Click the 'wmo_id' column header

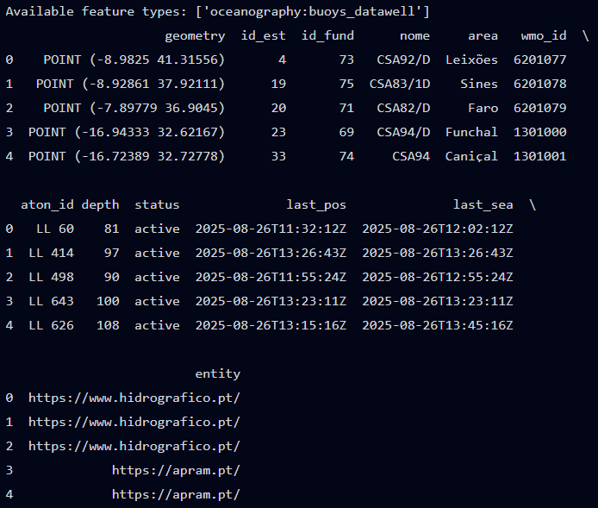(x=544, y=35)
